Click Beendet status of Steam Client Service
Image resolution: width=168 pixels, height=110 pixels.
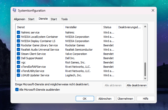(108, 54)
